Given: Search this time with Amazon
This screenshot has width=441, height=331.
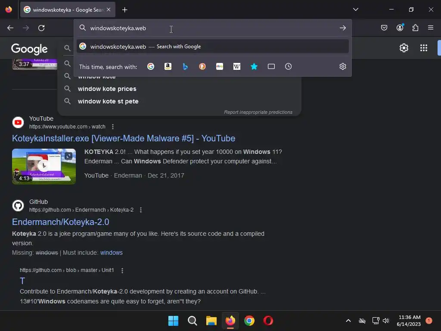Looking at the screenshot, I should [168, 66].
